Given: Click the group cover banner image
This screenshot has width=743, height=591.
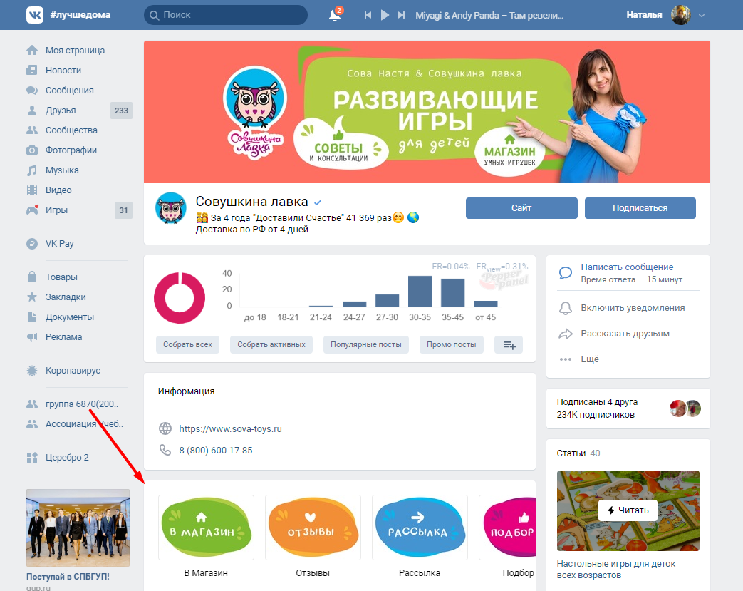Looking at the screenshot, I should click(427, 112).
